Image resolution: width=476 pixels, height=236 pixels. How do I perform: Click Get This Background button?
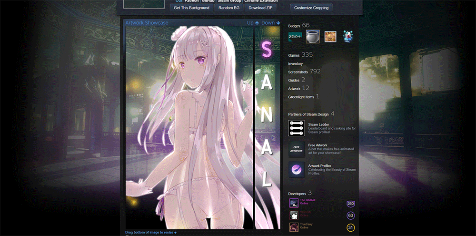pyautogui.click(x=191, y=8)
